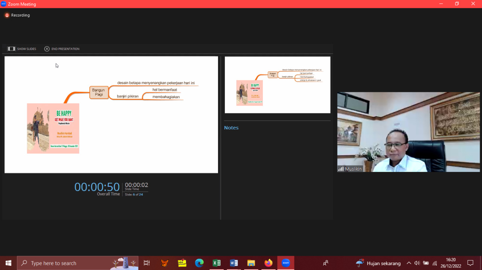Open the Windows Start menu
Viewport: 482px width, 270px height.
[x=8, y=263]
